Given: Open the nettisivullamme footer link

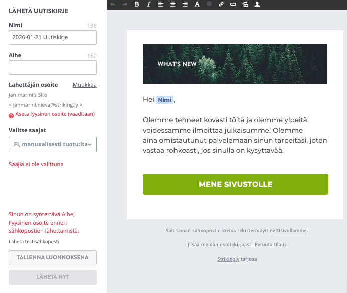Looking at the screenshot, I should 288,231.
